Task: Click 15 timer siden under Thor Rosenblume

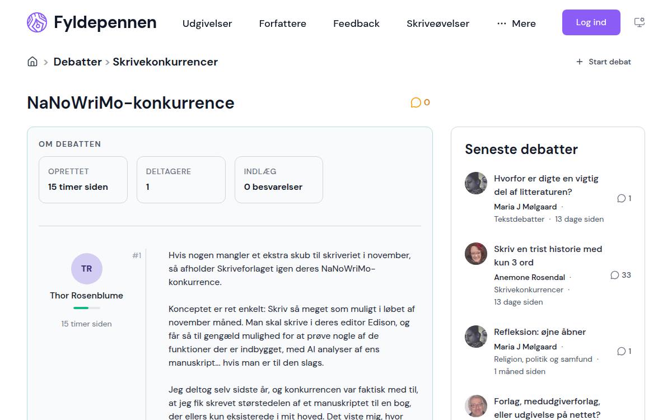Action: click(x=87, y=324)
